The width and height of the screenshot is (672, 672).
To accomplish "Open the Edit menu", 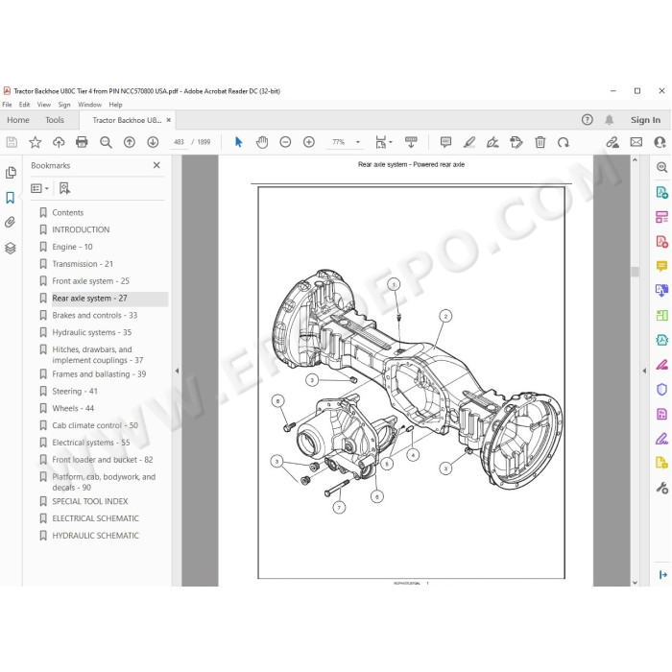I will click(x=24, y=105).
